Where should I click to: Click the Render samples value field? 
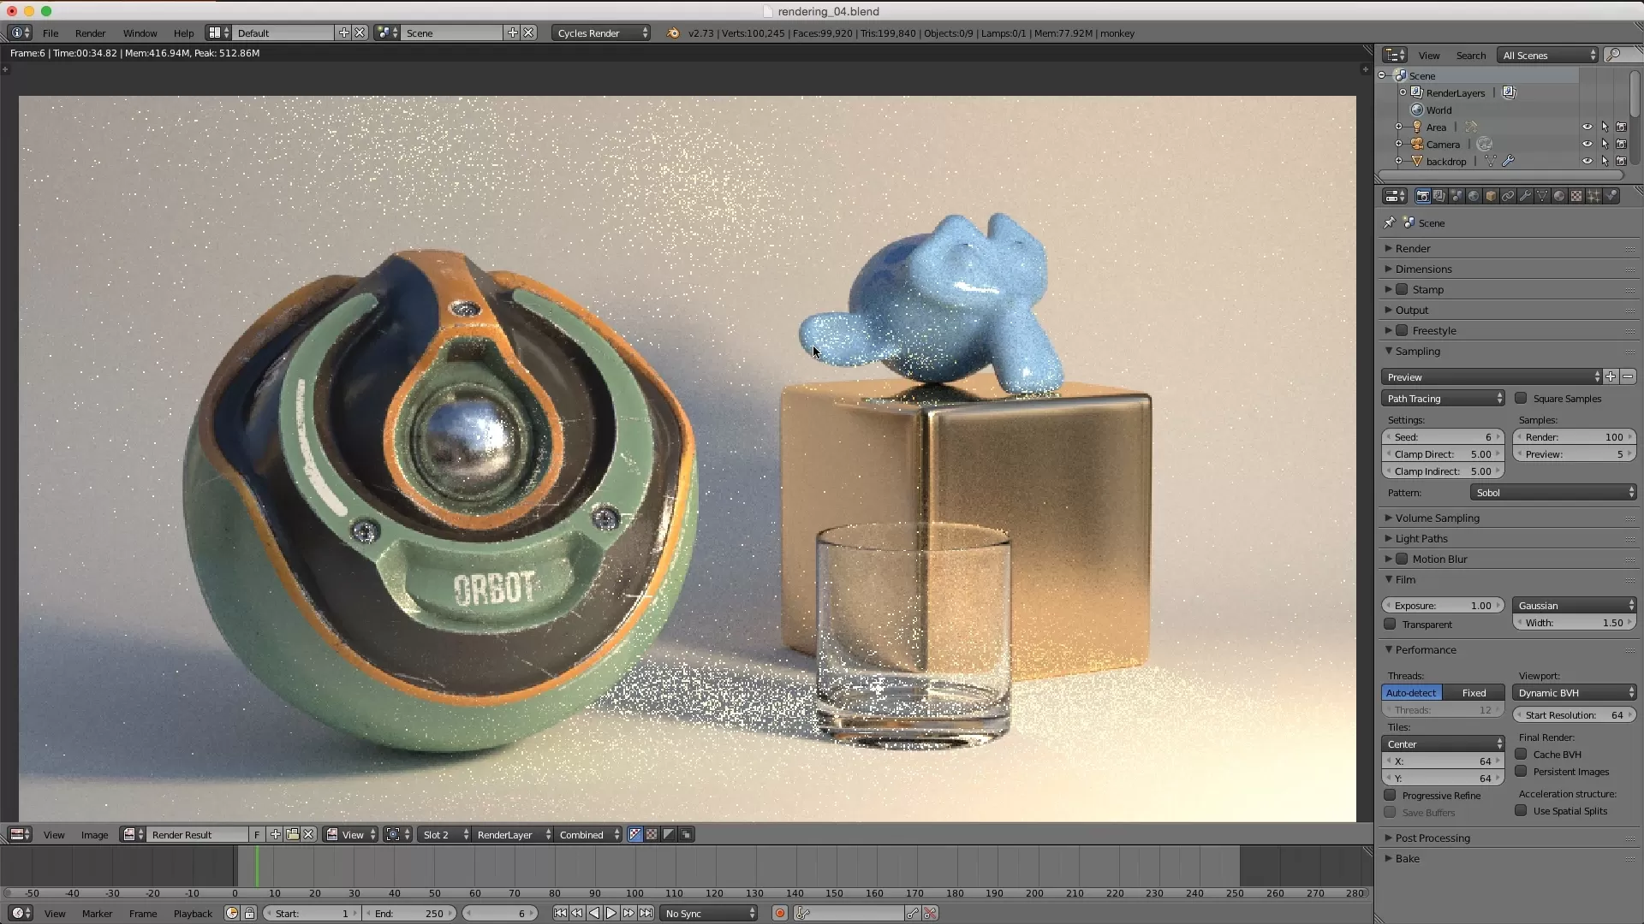[x=1574, y=436]
